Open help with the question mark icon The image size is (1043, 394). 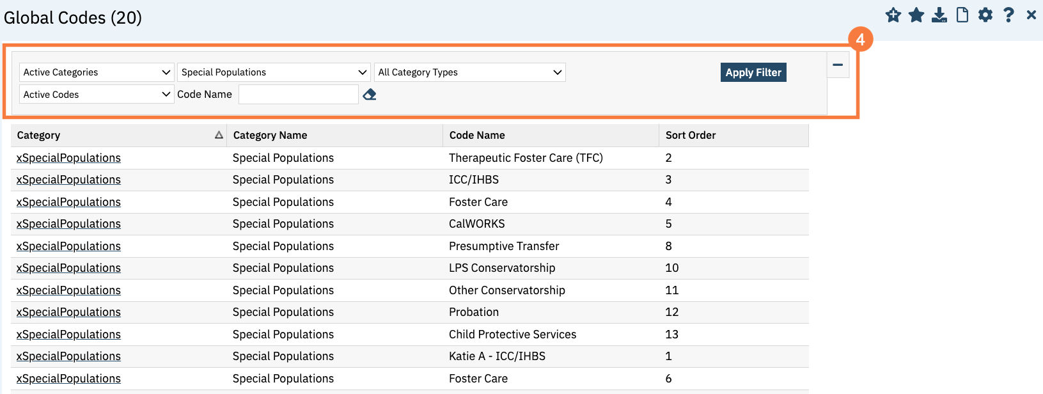pos(1008,15)
